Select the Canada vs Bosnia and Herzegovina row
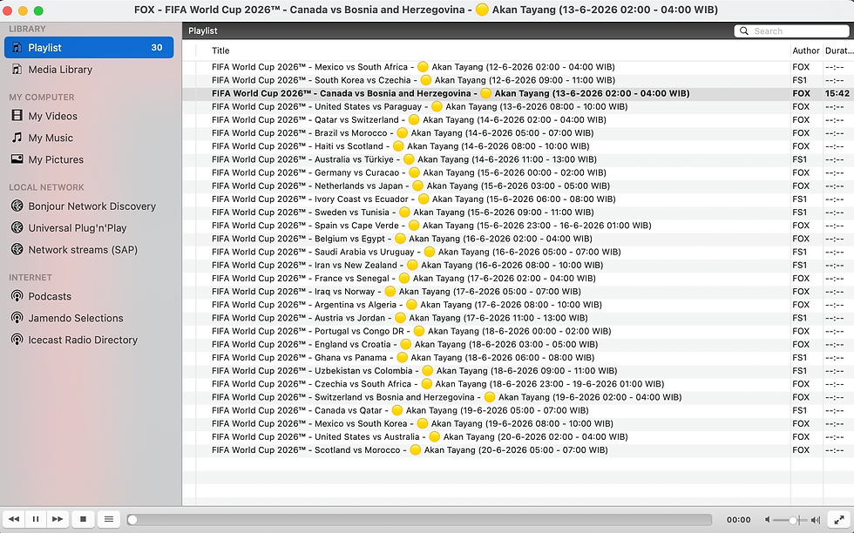This screenshot has height=533, width=854. point(518,93)
